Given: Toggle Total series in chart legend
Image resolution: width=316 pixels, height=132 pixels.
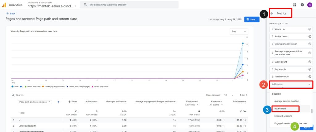Looking at the screenshot, I should [15, 86].
